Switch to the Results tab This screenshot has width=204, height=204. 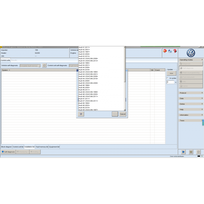[14, 60]
